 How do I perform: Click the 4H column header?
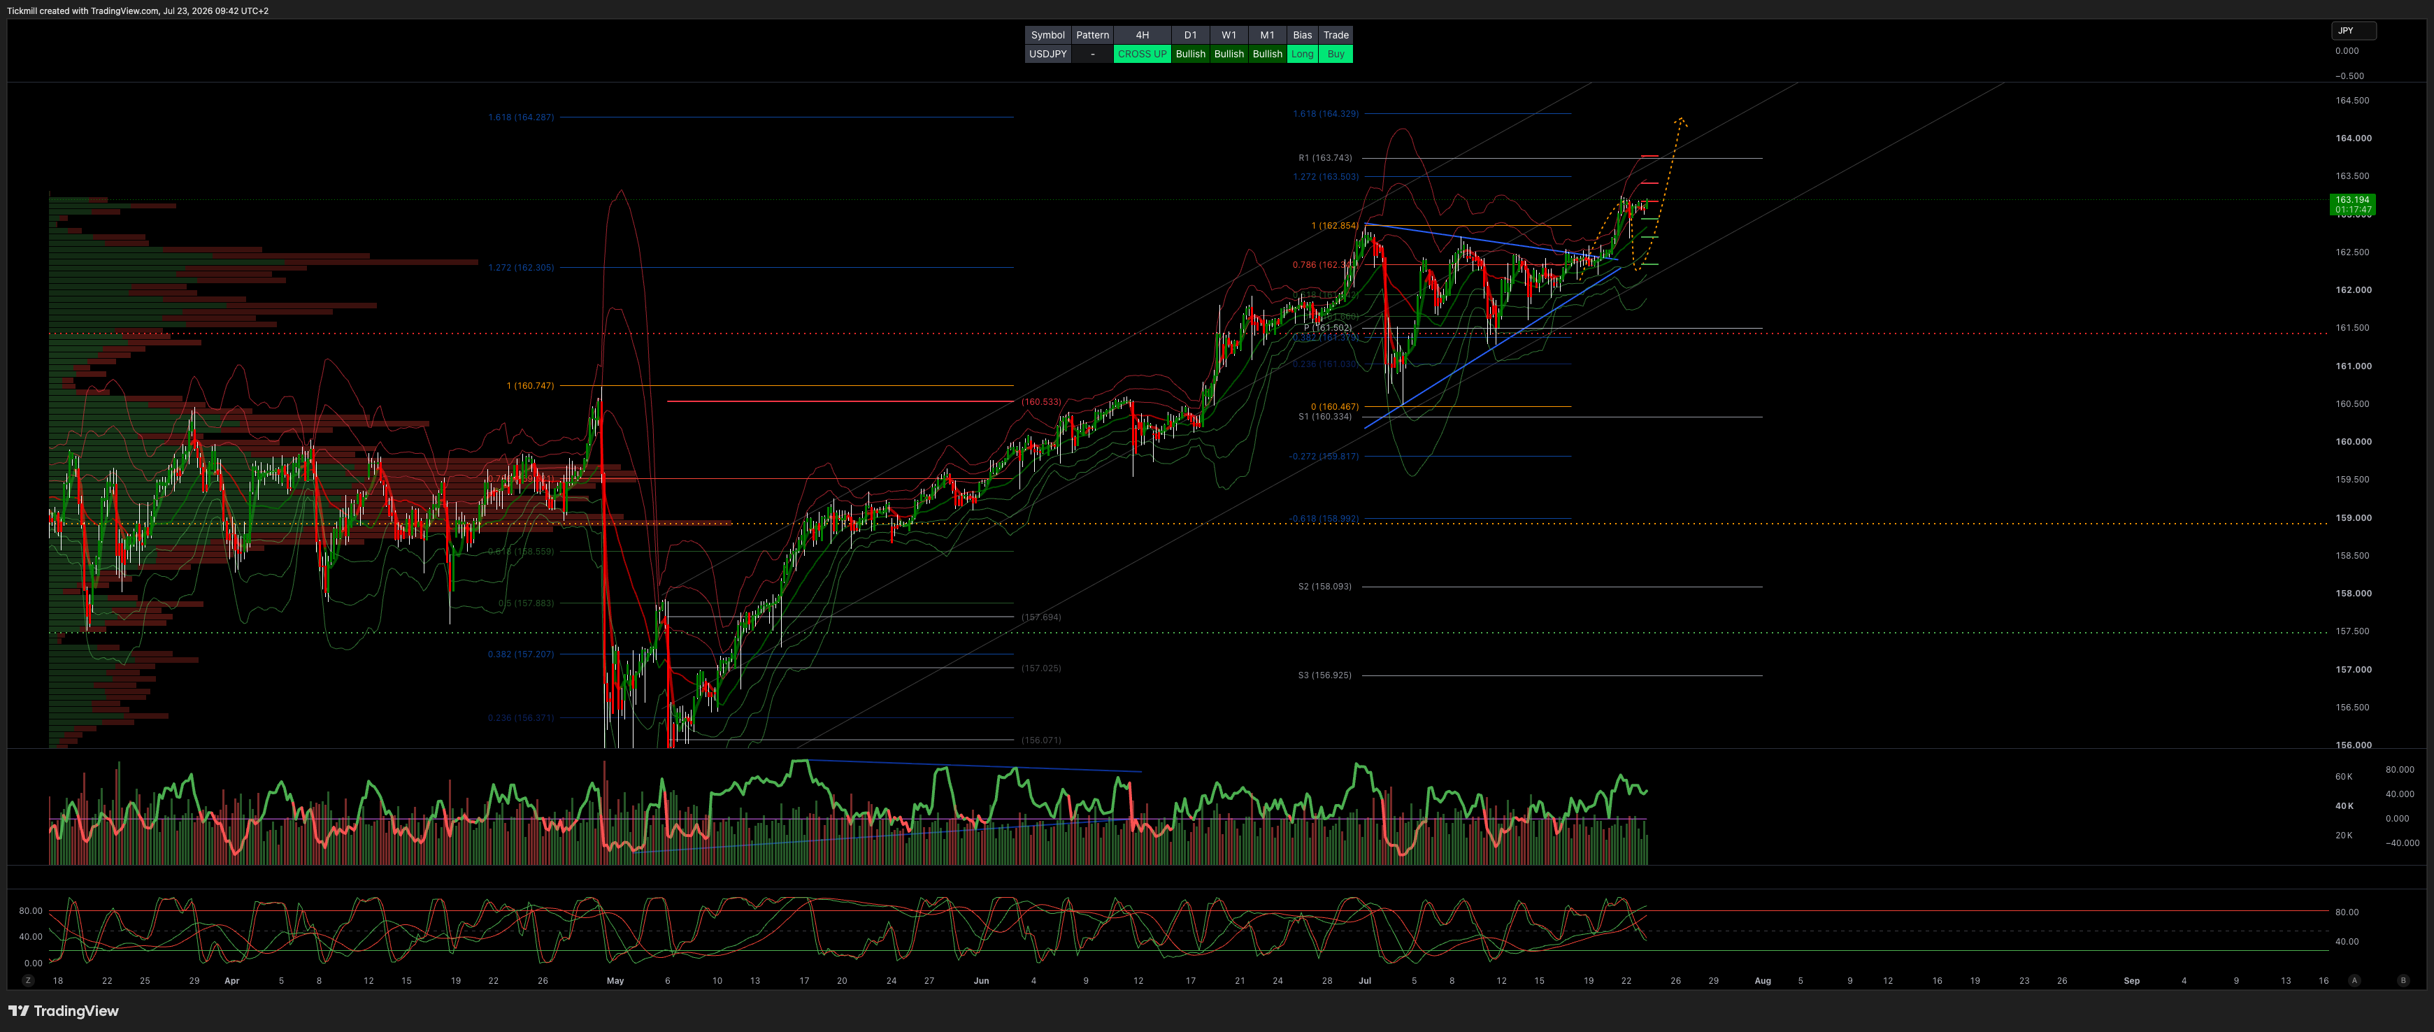coord(1141,35)
